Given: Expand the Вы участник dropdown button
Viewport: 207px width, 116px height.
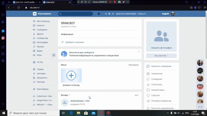Looking at the screenshot, I should (x=161, y=56).
